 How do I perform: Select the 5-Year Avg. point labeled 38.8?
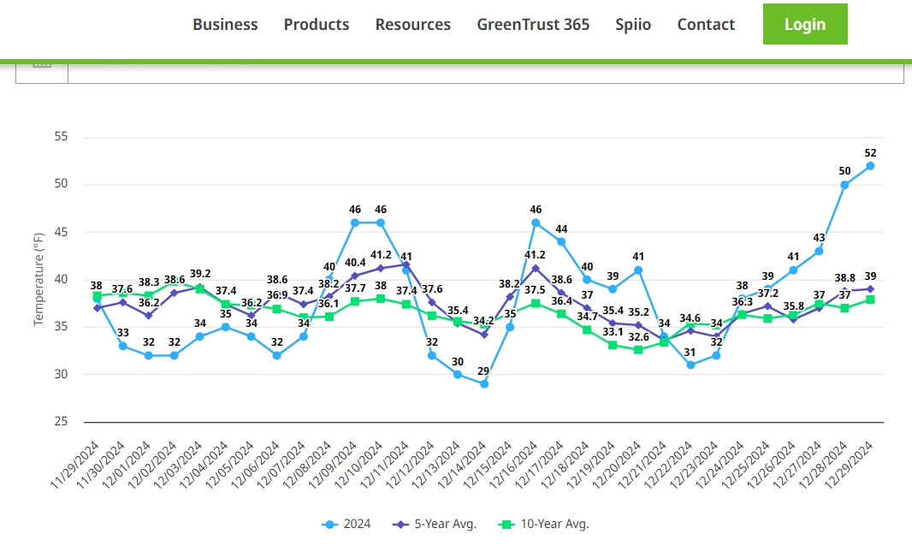pyautogui.click(x=844, y=291)
